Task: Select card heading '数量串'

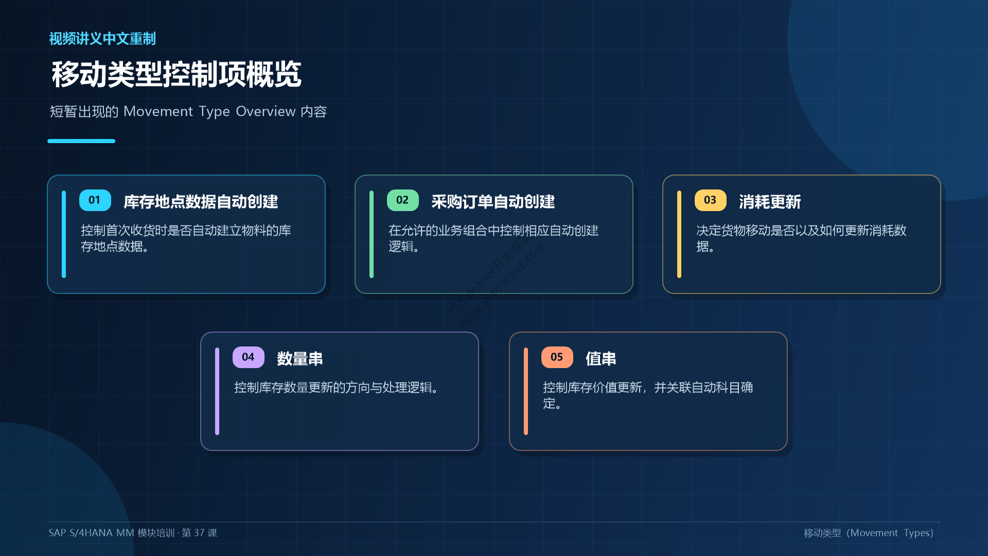Action: [300, 358]
